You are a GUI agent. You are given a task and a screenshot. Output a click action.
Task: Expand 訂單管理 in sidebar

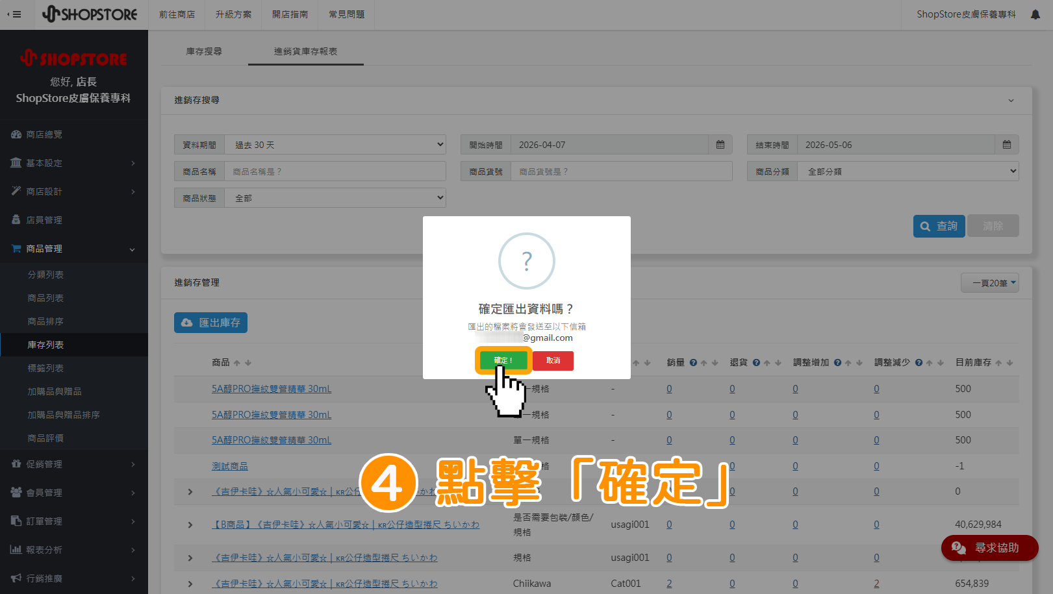pos(74,521)
